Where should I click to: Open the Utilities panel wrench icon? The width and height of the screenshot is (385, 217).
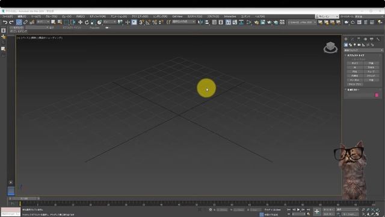(x=378, y=39)
